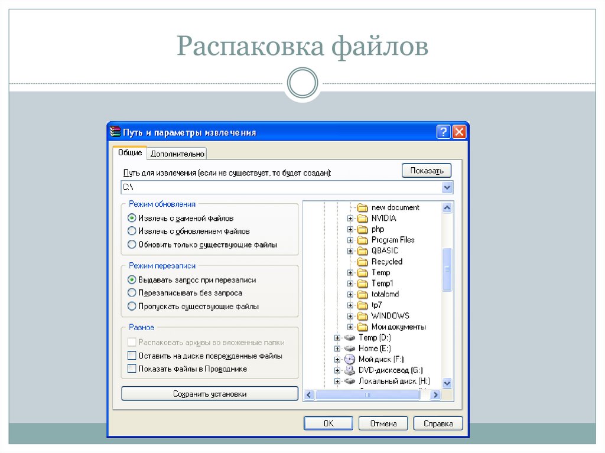Click the folder tree scroll down arrow
Screen dimensions: 605x453
(x=447, y=383)
